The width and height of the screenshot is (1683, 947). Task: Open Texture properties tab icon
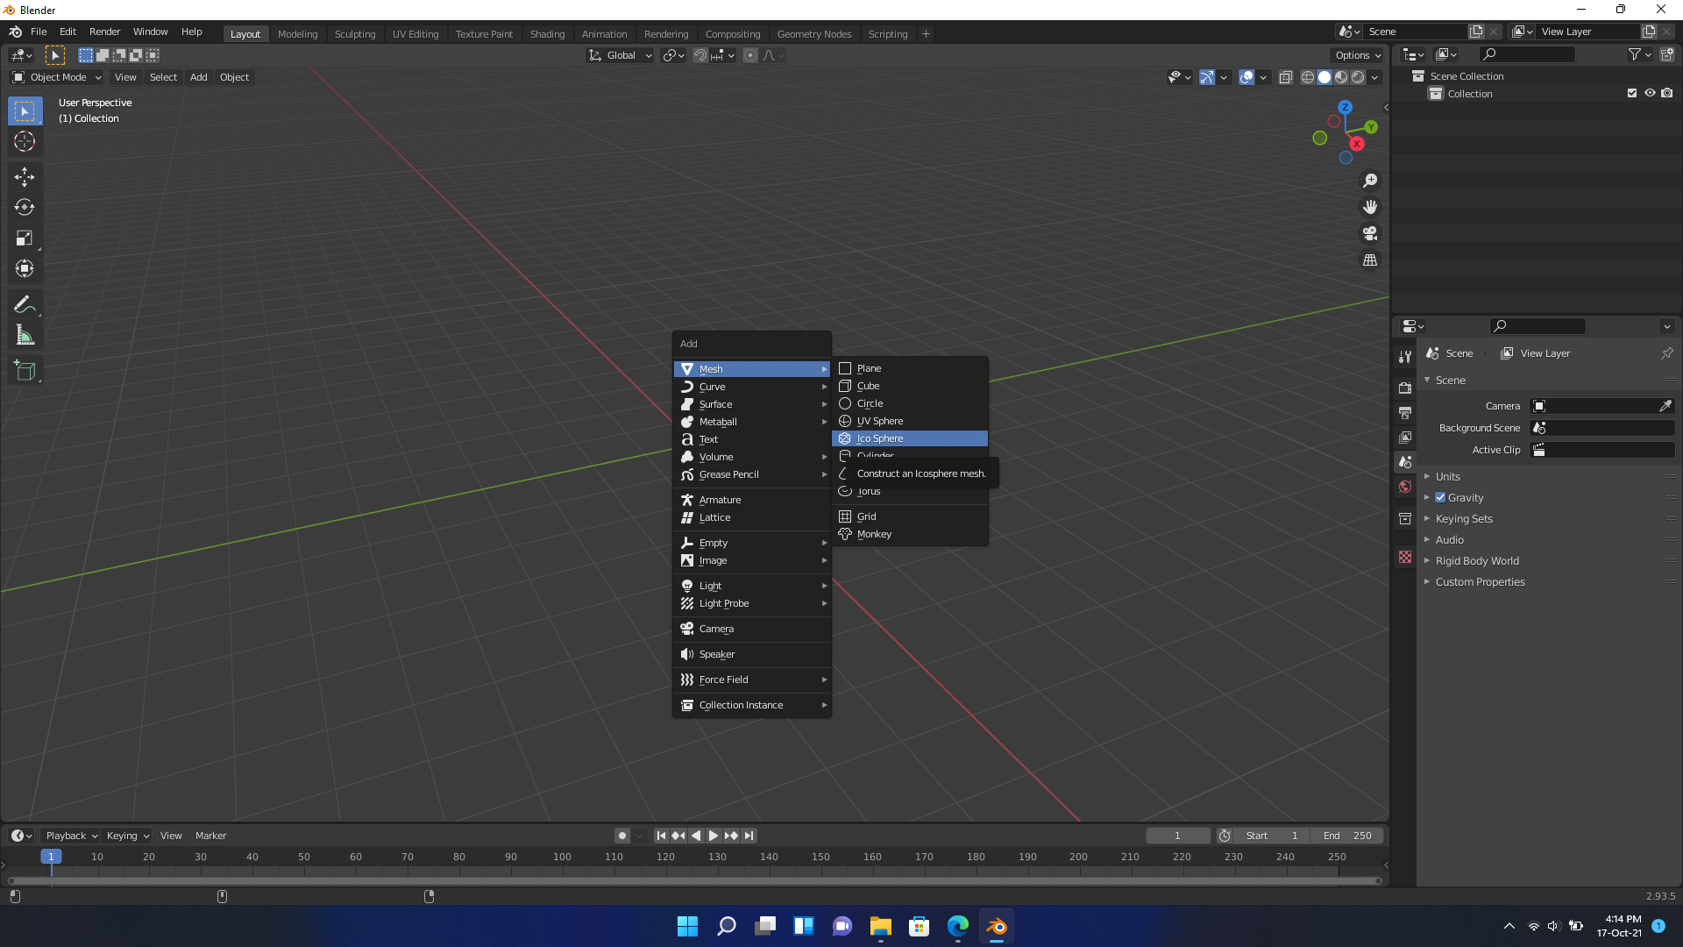tap(1405, 557)
